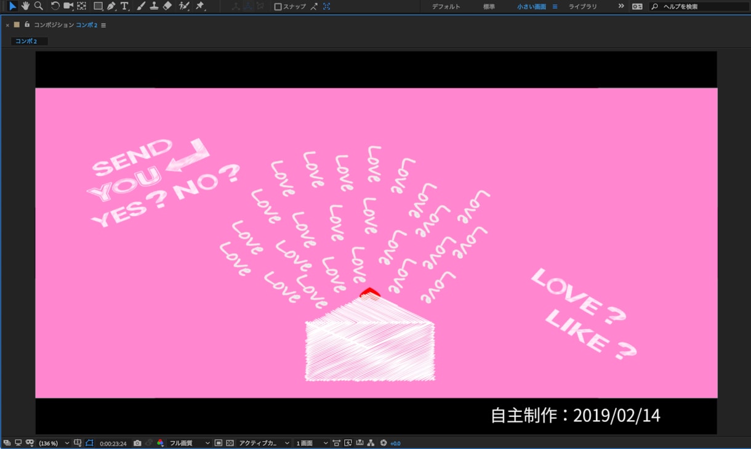Image resolution: width=751 pixels, height=449 pixels.
Task: Open the timeline button in viewer footer
Action: 359,443
